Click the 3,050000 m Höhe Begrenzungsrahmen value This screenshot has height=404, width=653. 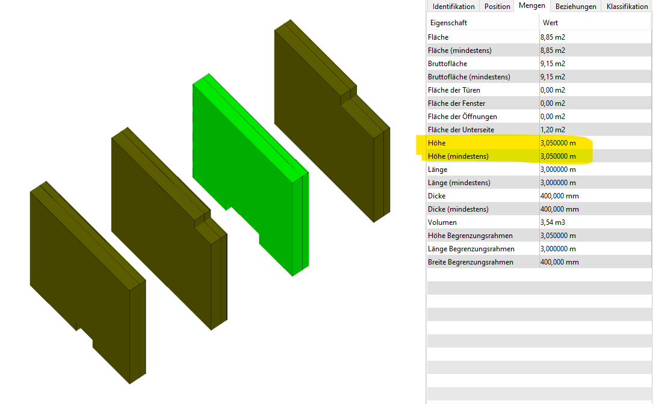pyautogui.click(x=558, y=236)
